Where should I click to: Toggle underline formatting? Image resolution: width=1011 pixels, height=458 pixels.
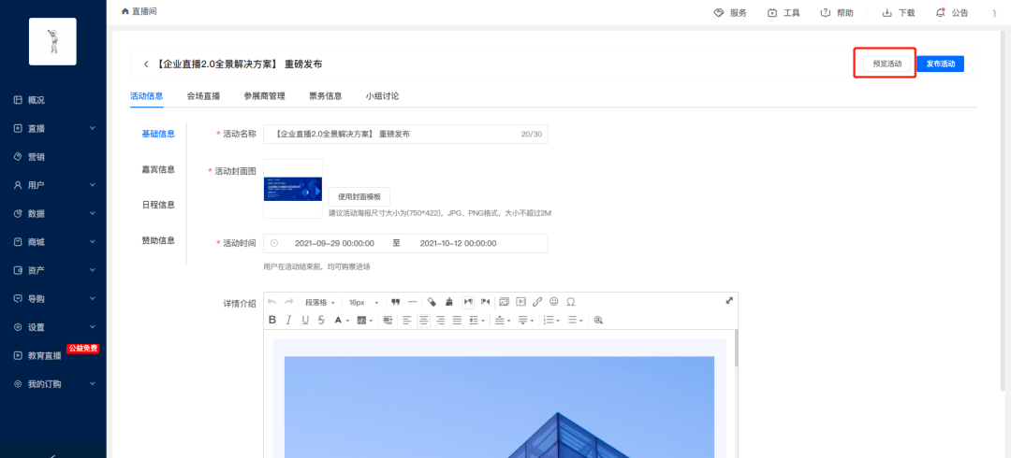[305, 320]
